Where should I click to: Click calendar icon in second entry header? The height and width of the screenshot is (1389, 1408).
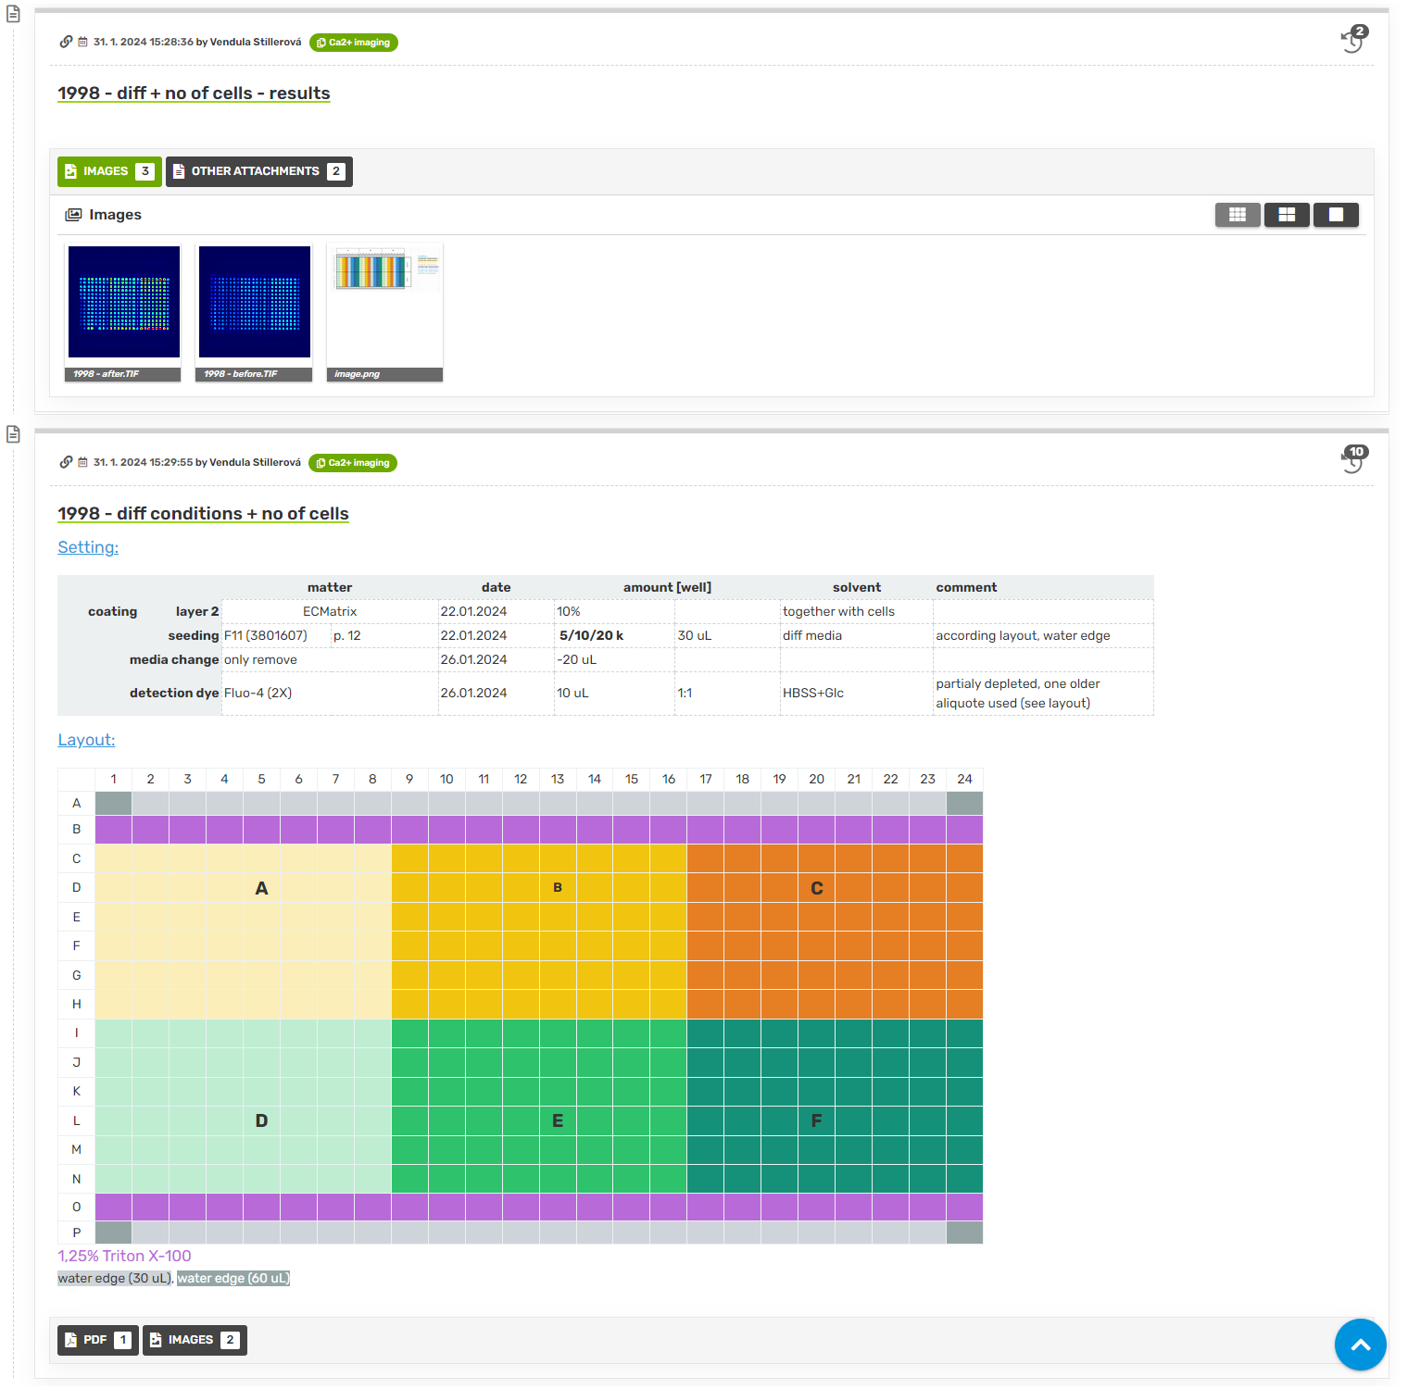click(82, 462)
